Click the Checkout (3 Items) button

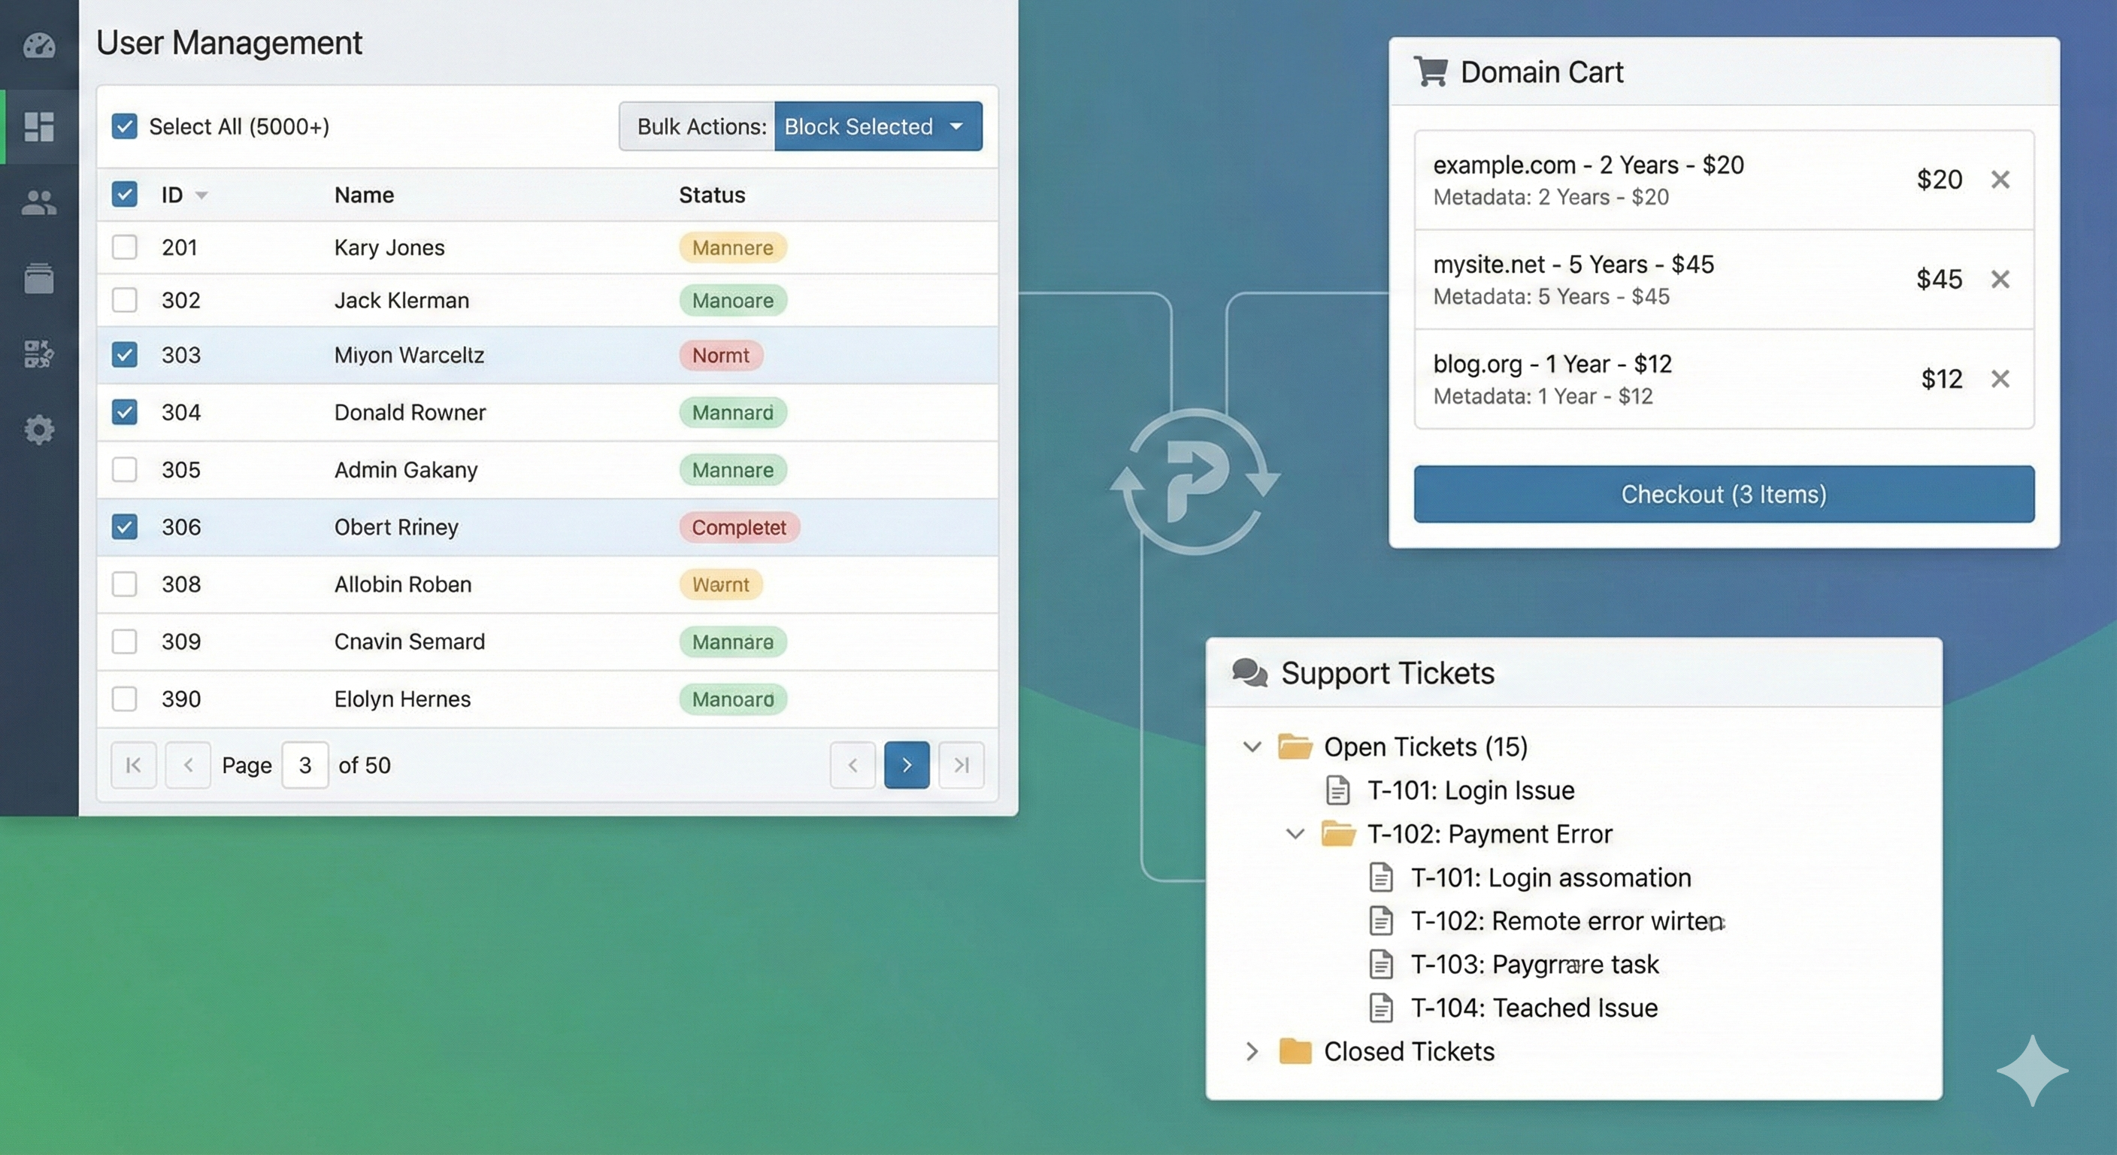(1723, 494)
